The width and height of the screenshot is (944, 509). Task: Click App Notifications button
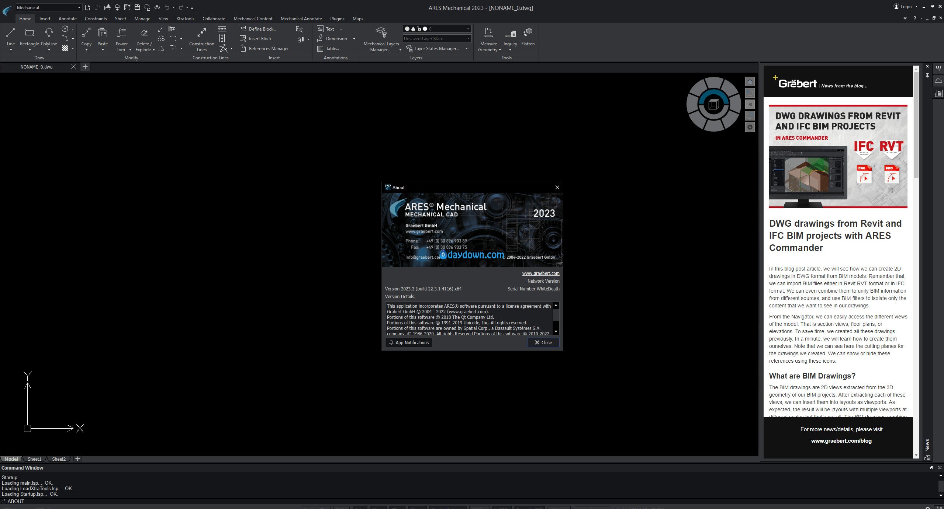coord(409,342)
